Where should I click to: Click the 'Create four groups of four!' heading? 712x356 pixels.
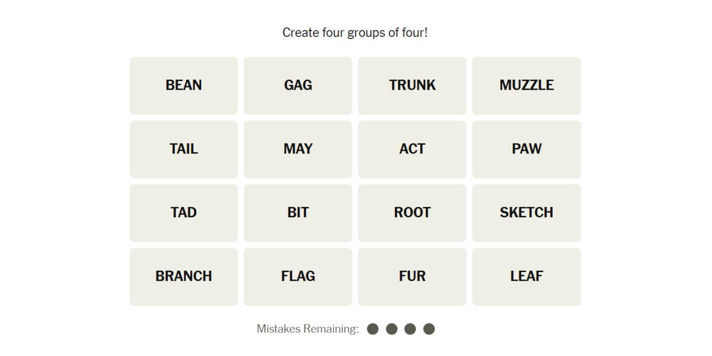[355, 32]
